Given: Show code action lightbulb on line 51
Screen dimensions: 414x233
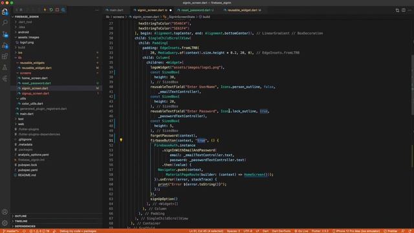Looking at the screenshot, I should click(x=121, y=140).
